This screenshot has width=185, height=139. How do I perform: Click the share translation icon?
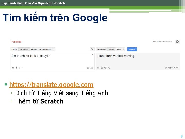pos(109,68)
